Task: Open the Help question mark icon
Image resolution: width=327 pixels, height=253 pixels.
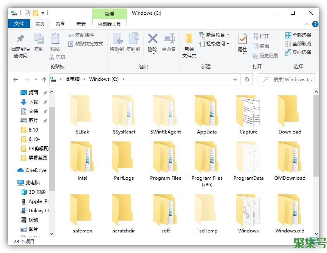Action: [315, 24]
